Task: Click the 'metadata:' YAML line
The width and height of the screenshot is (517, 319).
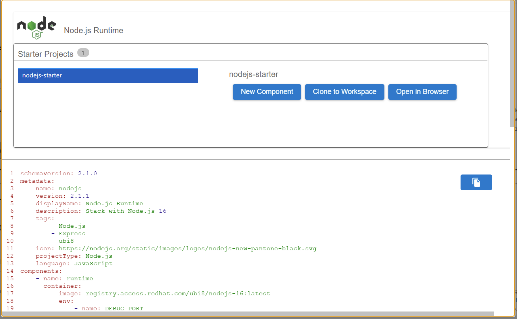Action: [x=37, y=181]
